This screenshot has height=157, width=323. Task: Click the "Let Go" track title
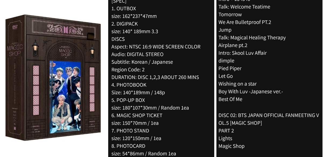pyautogui.click(x=226, y=76)
